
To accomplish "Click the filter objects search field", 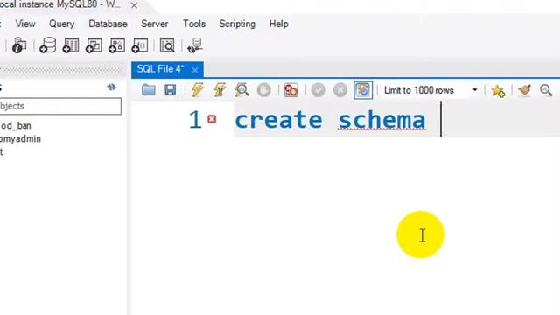I will (x=60, y=106).
